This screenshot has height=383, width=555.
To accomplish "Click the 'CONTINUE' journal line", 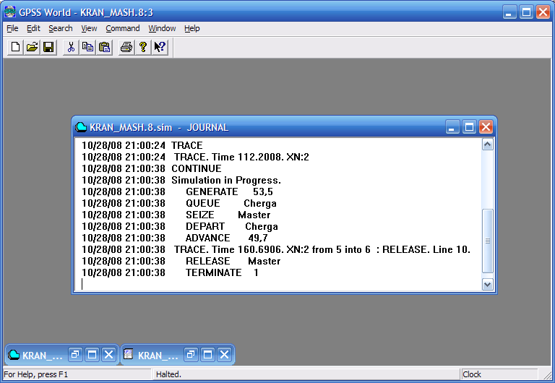I will pyautogui.click(x=152, y=168).
